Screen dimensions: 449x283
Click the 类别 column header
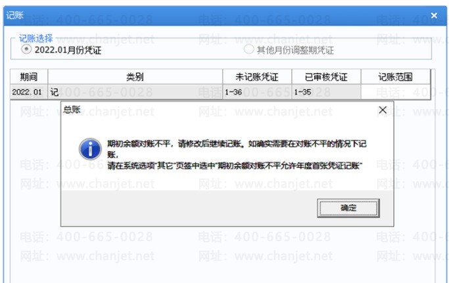(x=135, y=77)
